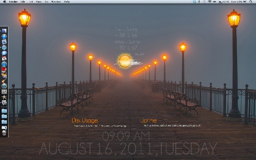Image resolution: width=256 pixels, height=160 pixels.
Task: Launch the App Store from the dock
Action: point(4,36)
